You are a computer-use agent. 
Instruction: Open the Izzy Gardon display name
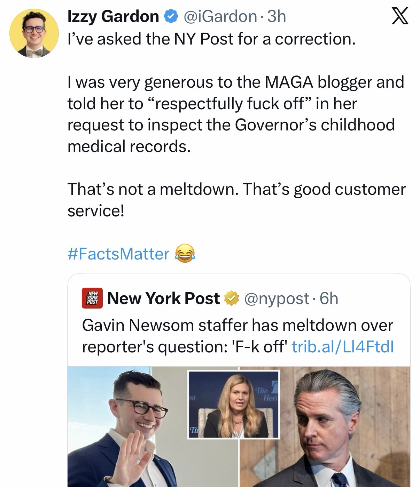(113, 16)
